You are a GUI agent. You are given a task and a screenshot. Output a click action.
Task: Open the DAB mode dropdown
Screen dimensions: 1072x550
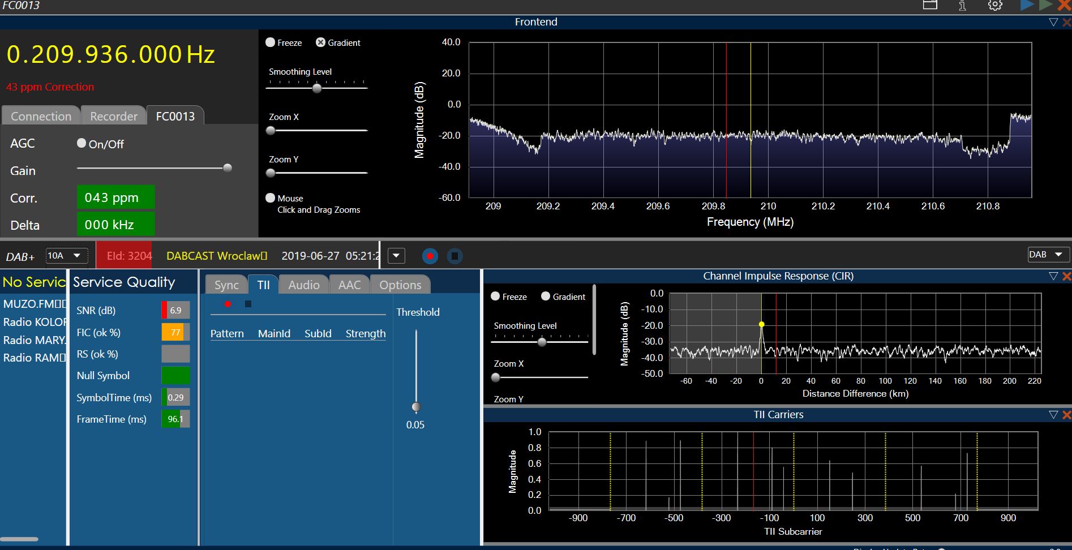click(1048, 255)
